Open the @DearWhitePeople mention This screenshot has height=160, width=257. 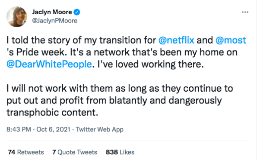(49, 64)
